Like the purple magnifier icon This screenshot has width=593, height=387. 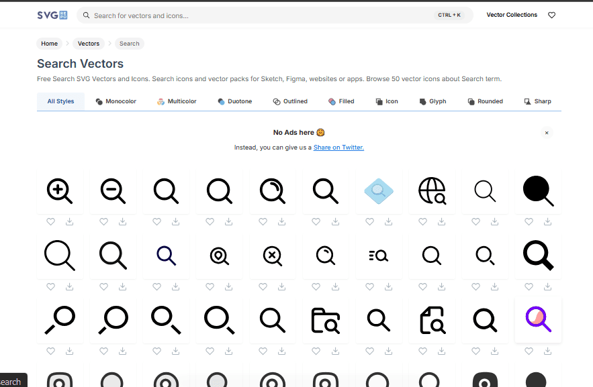tap(529, 351)
